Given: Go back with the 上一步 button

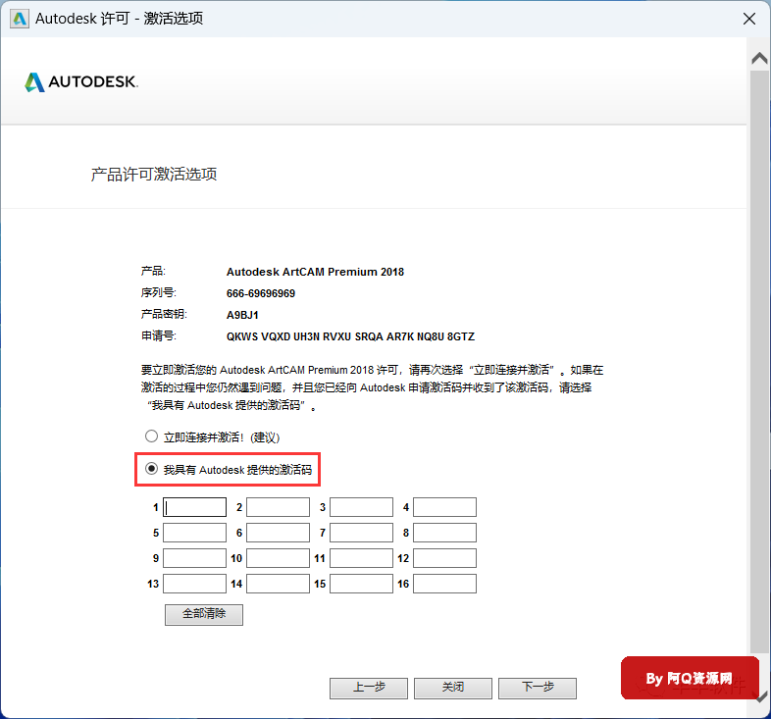Looking at the screenshot, I should click(x=369, y=688).
